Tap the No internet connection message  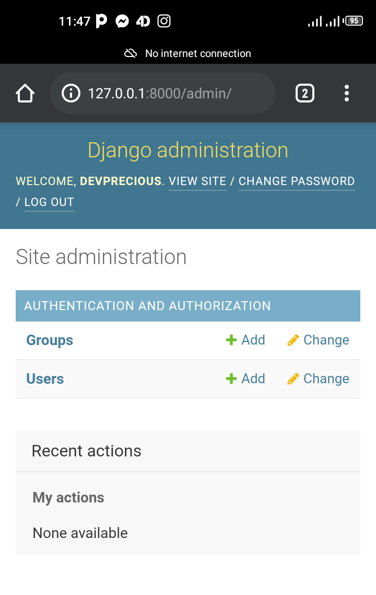(198, 53)
